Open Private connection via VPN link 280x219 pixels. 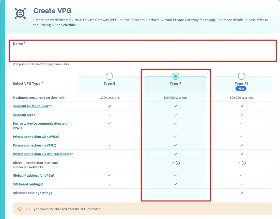[x=35, y=145]
